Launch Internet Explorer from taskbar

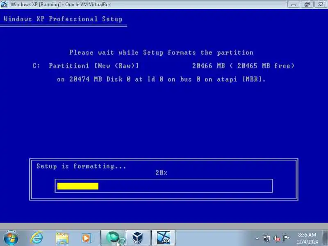pyautogui.click(x=37, y=238)
